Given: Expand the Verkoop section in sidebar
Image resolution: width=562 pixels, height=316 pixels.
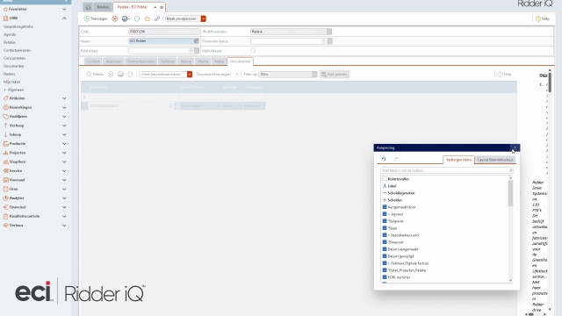Looking at the screenshot, I should 64,126.
